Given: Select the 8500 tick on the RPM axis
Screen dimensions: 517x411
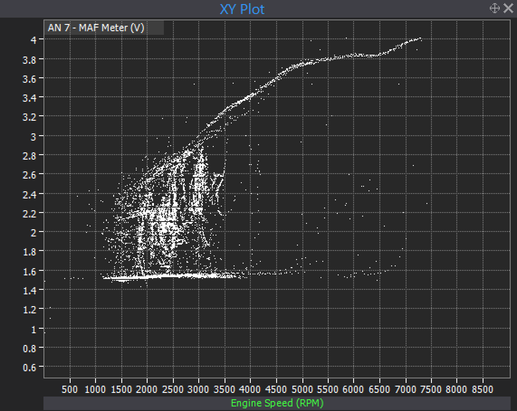Looking at the screenshot, I should point(482,389).
